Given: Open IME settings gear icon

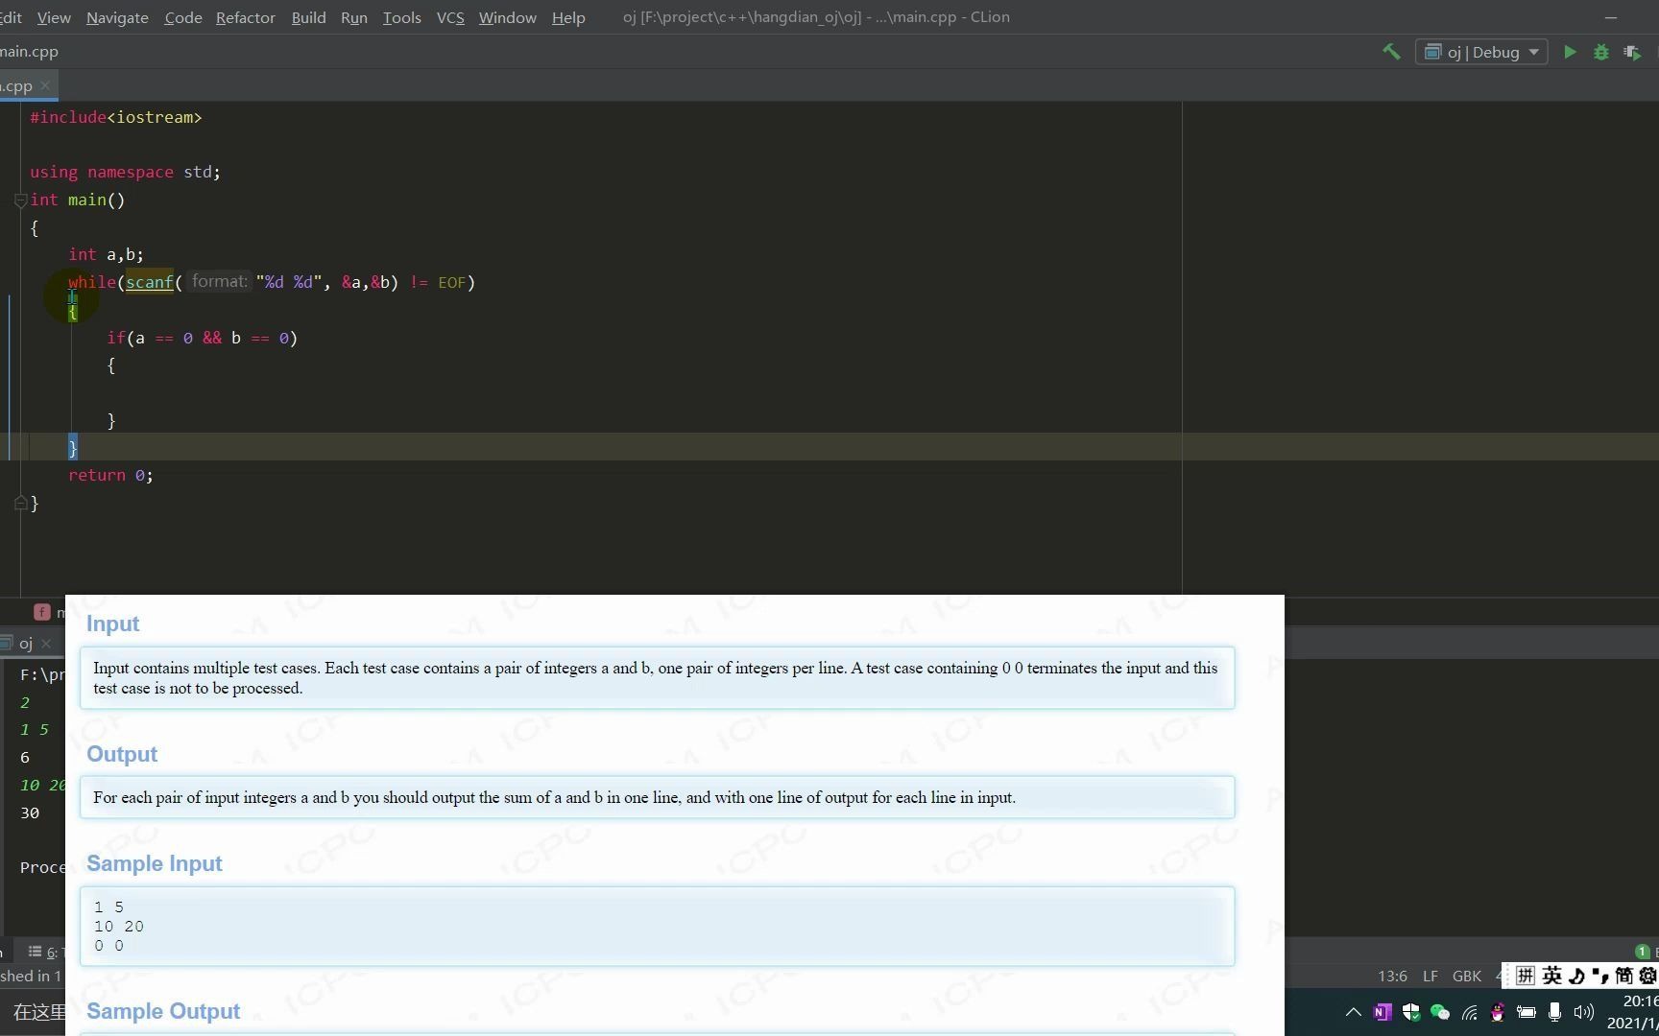Looking at the screenshot, I should (1648, 976).
